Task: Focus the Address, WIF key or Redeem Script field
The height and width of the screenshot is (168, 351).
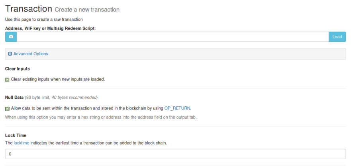Action: point(173,37)
